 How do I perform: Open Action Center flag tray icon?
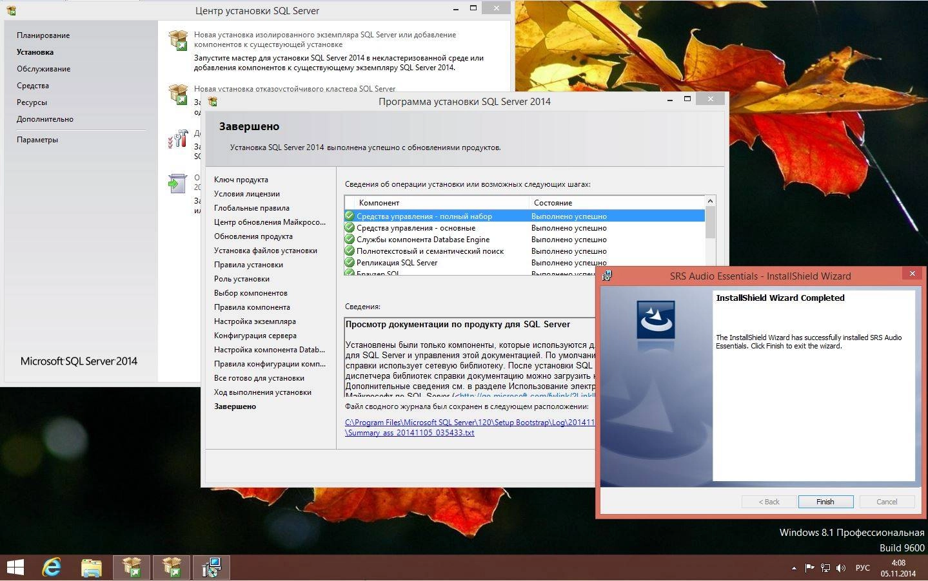[x=809, y=568]
